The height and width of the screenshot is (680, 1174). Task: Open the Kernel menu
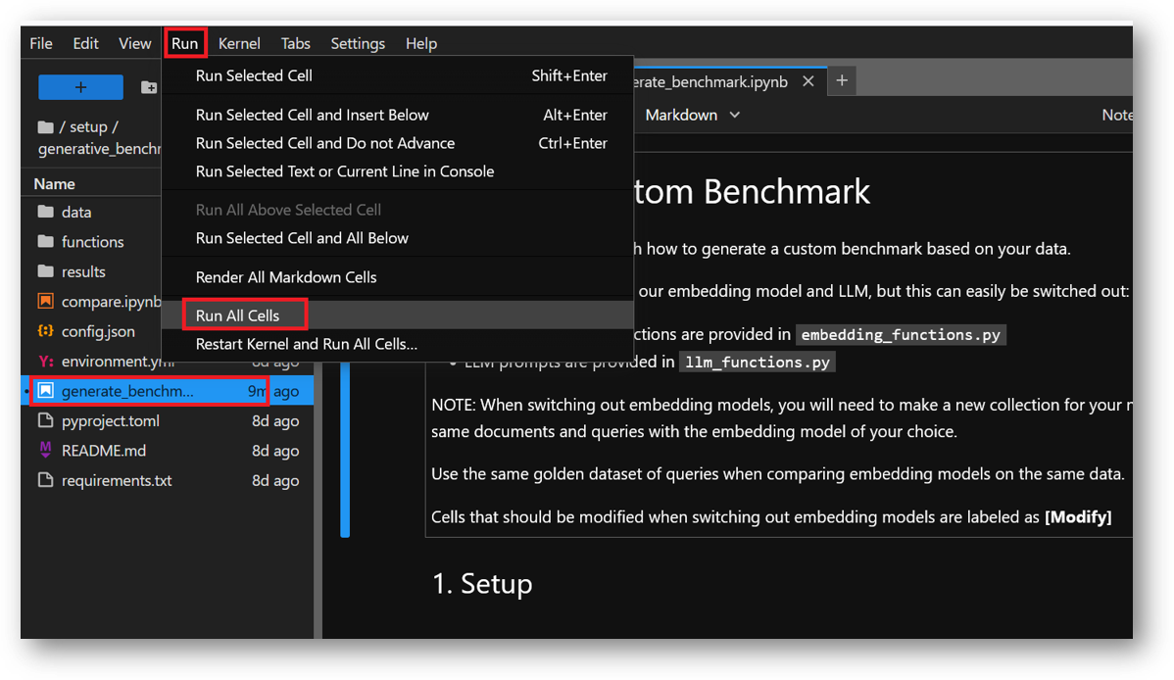click(239, 43)
